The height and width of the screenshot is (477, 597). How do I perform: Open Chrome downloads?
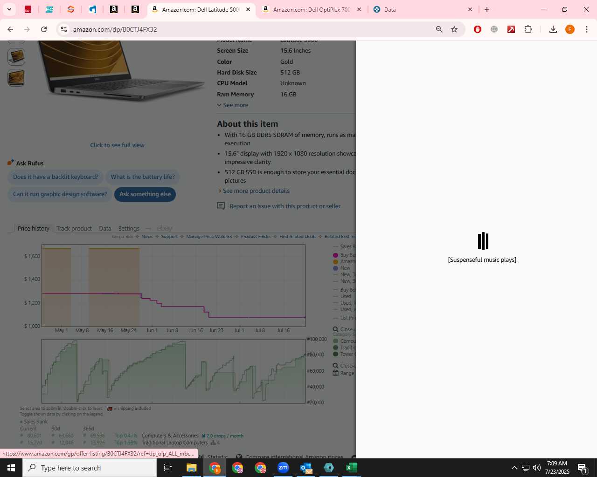pos(553,29)
